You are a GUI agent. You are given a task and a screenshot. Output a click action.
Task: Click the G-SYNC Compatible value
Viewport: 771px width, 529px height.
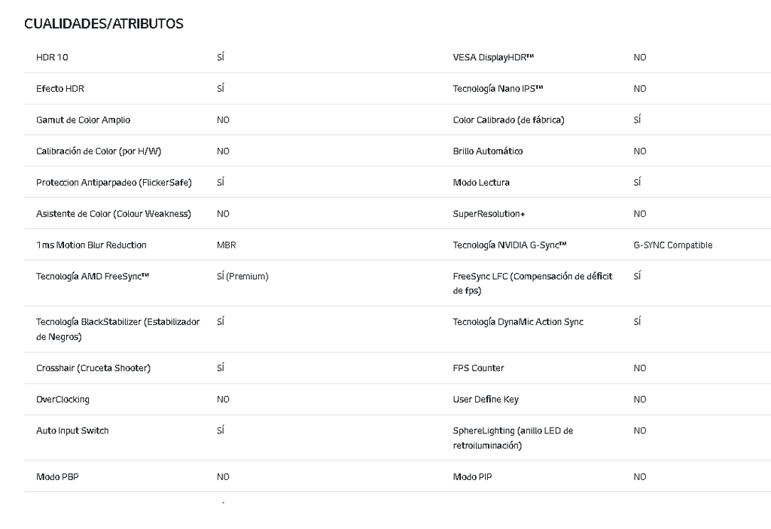tap(673, 245)
